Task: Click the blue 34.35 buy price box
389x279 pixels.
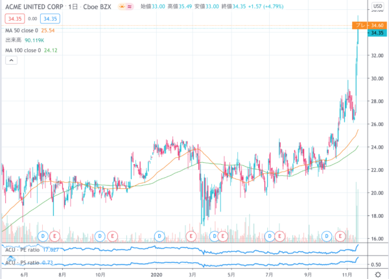Action: [50, 19]
